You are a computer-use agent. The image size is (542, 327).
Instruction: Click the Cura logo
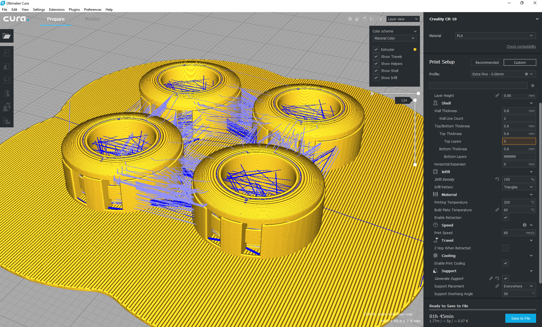[16, 19]
